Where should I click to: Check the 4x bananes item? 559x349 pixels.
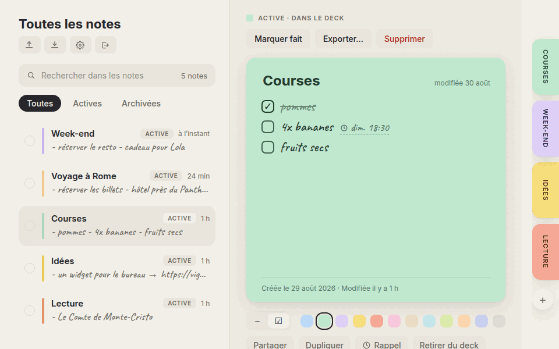(x=268, y=127)
